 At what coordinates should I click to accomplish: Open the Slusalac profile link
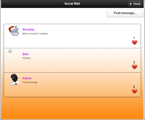click(x=28, y=29)
